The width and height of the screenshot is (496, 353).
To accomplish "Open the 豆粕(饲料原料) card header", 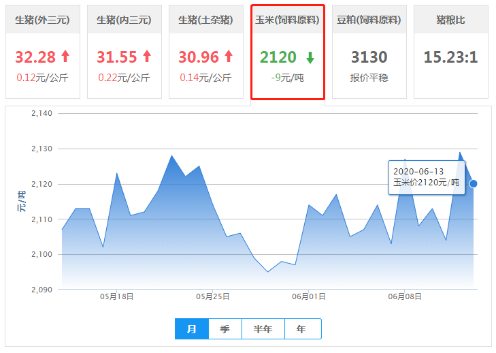I will tap(369, 20).
